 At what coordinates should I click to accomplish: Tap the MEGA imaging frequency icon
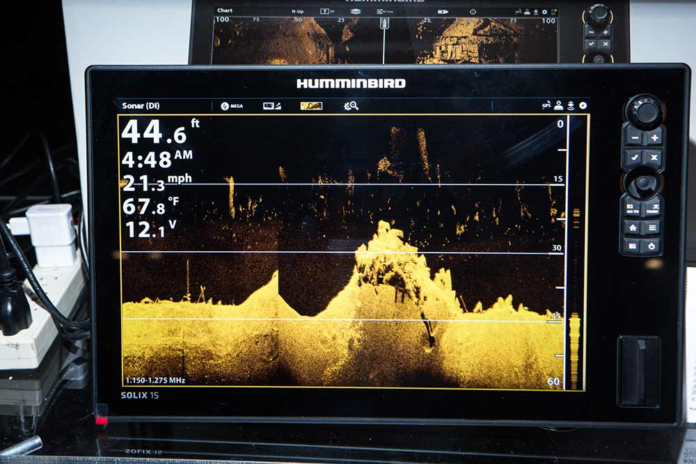coord(232,106)
